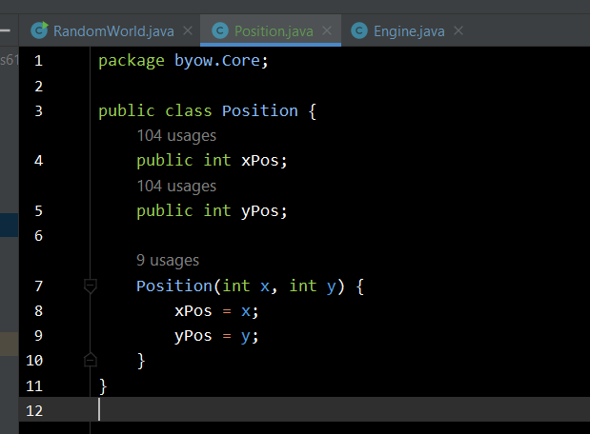This screenshot has width=590, height=434.
Task: Click line number 7 in the gutter
Action: (38, 286)
